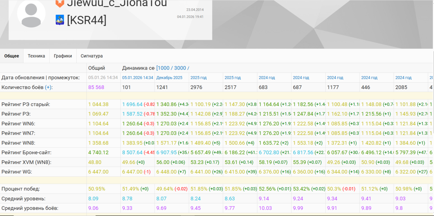Click the 1 635.72 WN8 rating value
The image size is (434, 216).
pos(269,143)
